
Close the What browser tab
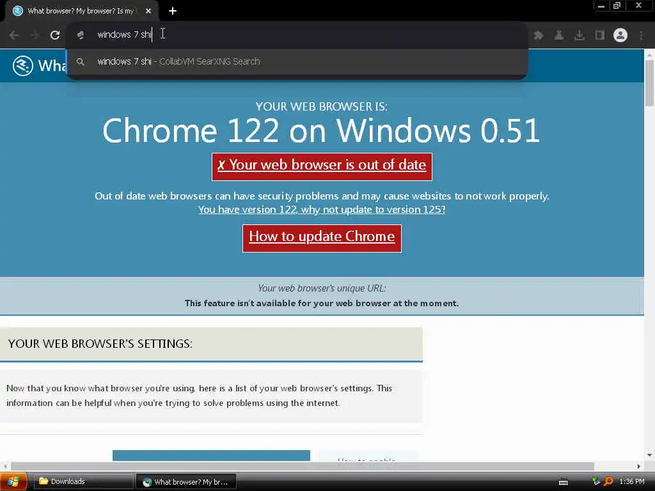point(148,12)
